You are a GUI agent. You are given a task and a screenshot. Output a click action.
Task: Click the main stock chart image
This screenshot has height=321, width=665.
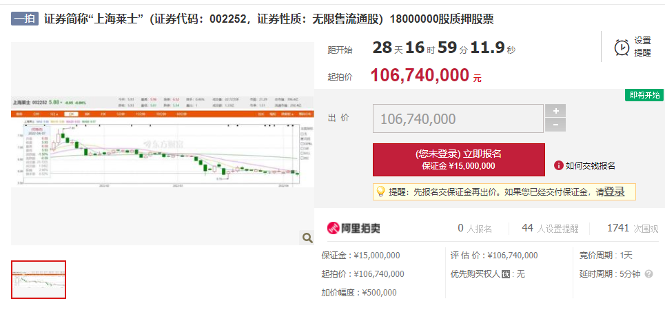[x=163, y=142]
